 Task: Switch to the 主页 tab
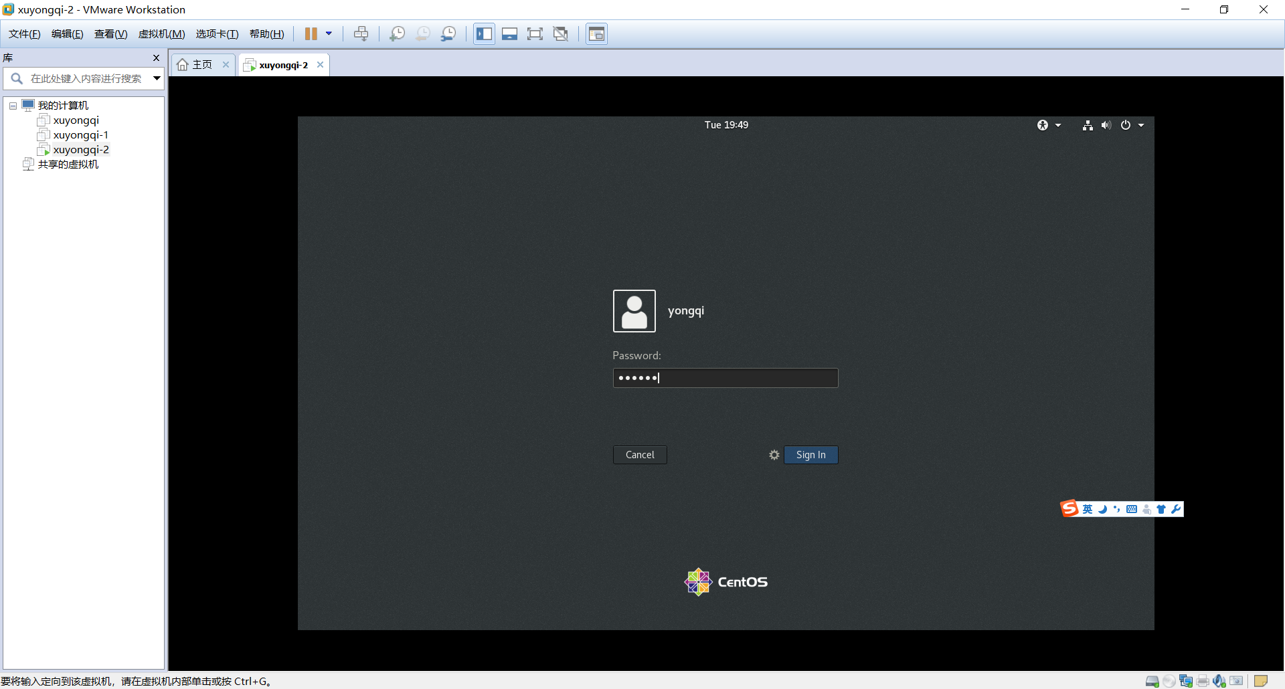tap(203, 65)
